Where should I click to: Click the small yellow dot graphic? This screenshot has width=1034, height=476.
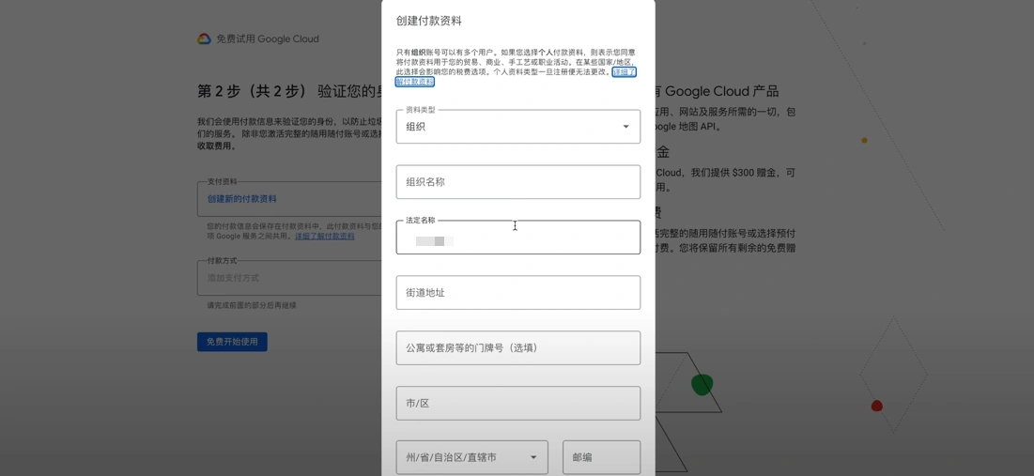coord(864,140)
